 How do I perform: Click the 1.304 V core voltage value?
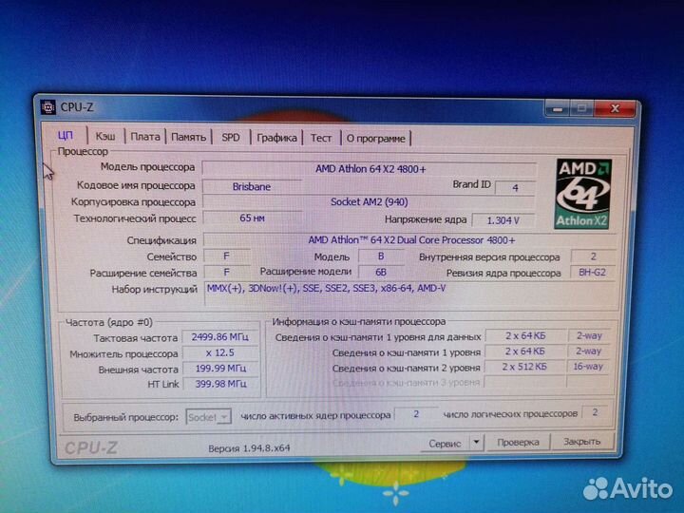point(503,220)
